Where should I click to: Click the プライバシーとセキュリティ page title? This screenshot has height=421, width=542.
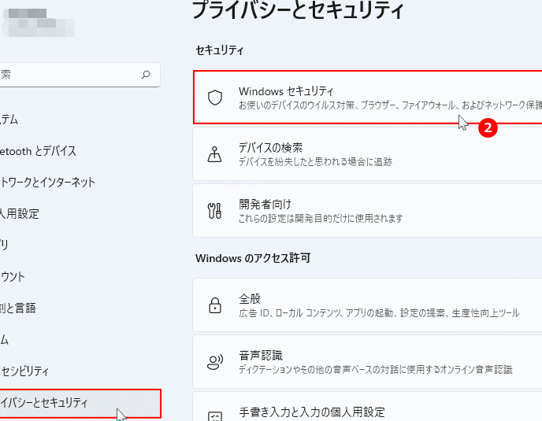point(298,9)
